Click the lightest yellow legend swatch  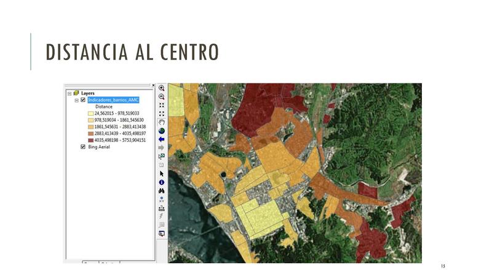pyautogui.click(x=92, y=113)
